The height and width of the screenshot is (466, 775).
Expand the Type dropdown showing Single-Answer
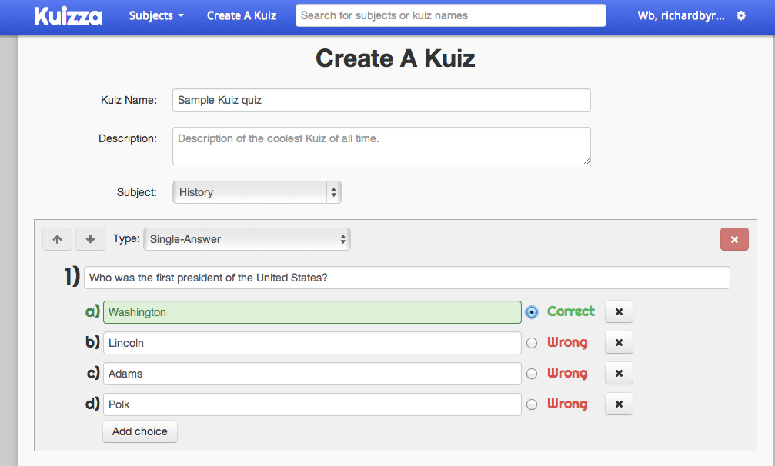click(x=246, y=239)
